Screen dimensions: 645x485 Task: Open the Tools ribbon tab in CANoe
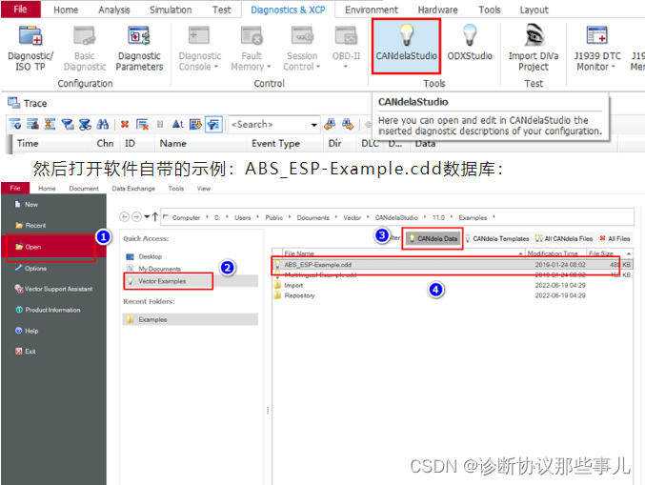(489, 10)
